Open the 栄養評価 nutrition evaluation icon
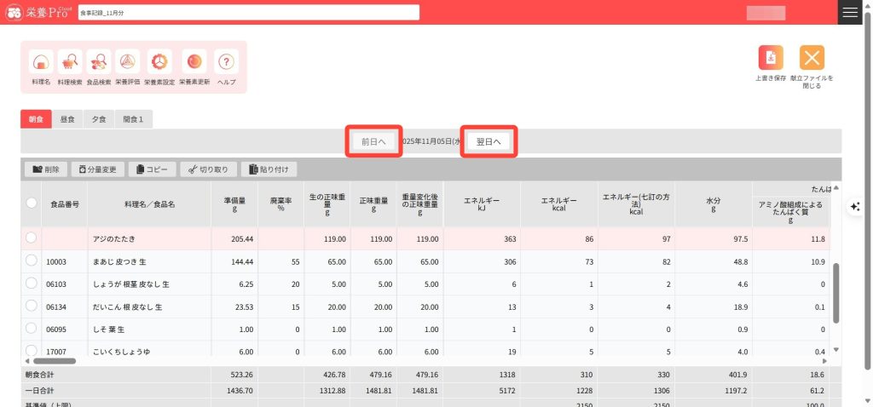Image resolution: width=873 pixels, height=407 pixels. point(128,62)
